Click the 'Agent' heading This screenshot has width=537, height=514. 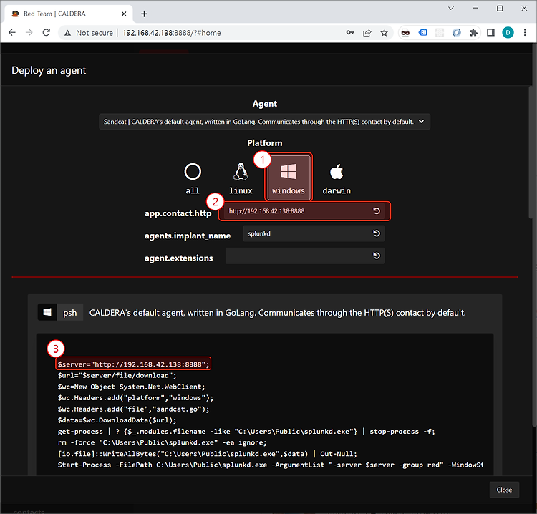coord(264,103)
